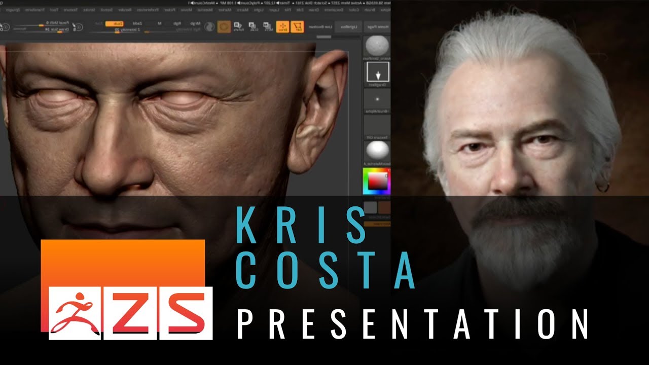
Task: Adjust the Rgb Intensity slider
Action: [x=173, y=30]
